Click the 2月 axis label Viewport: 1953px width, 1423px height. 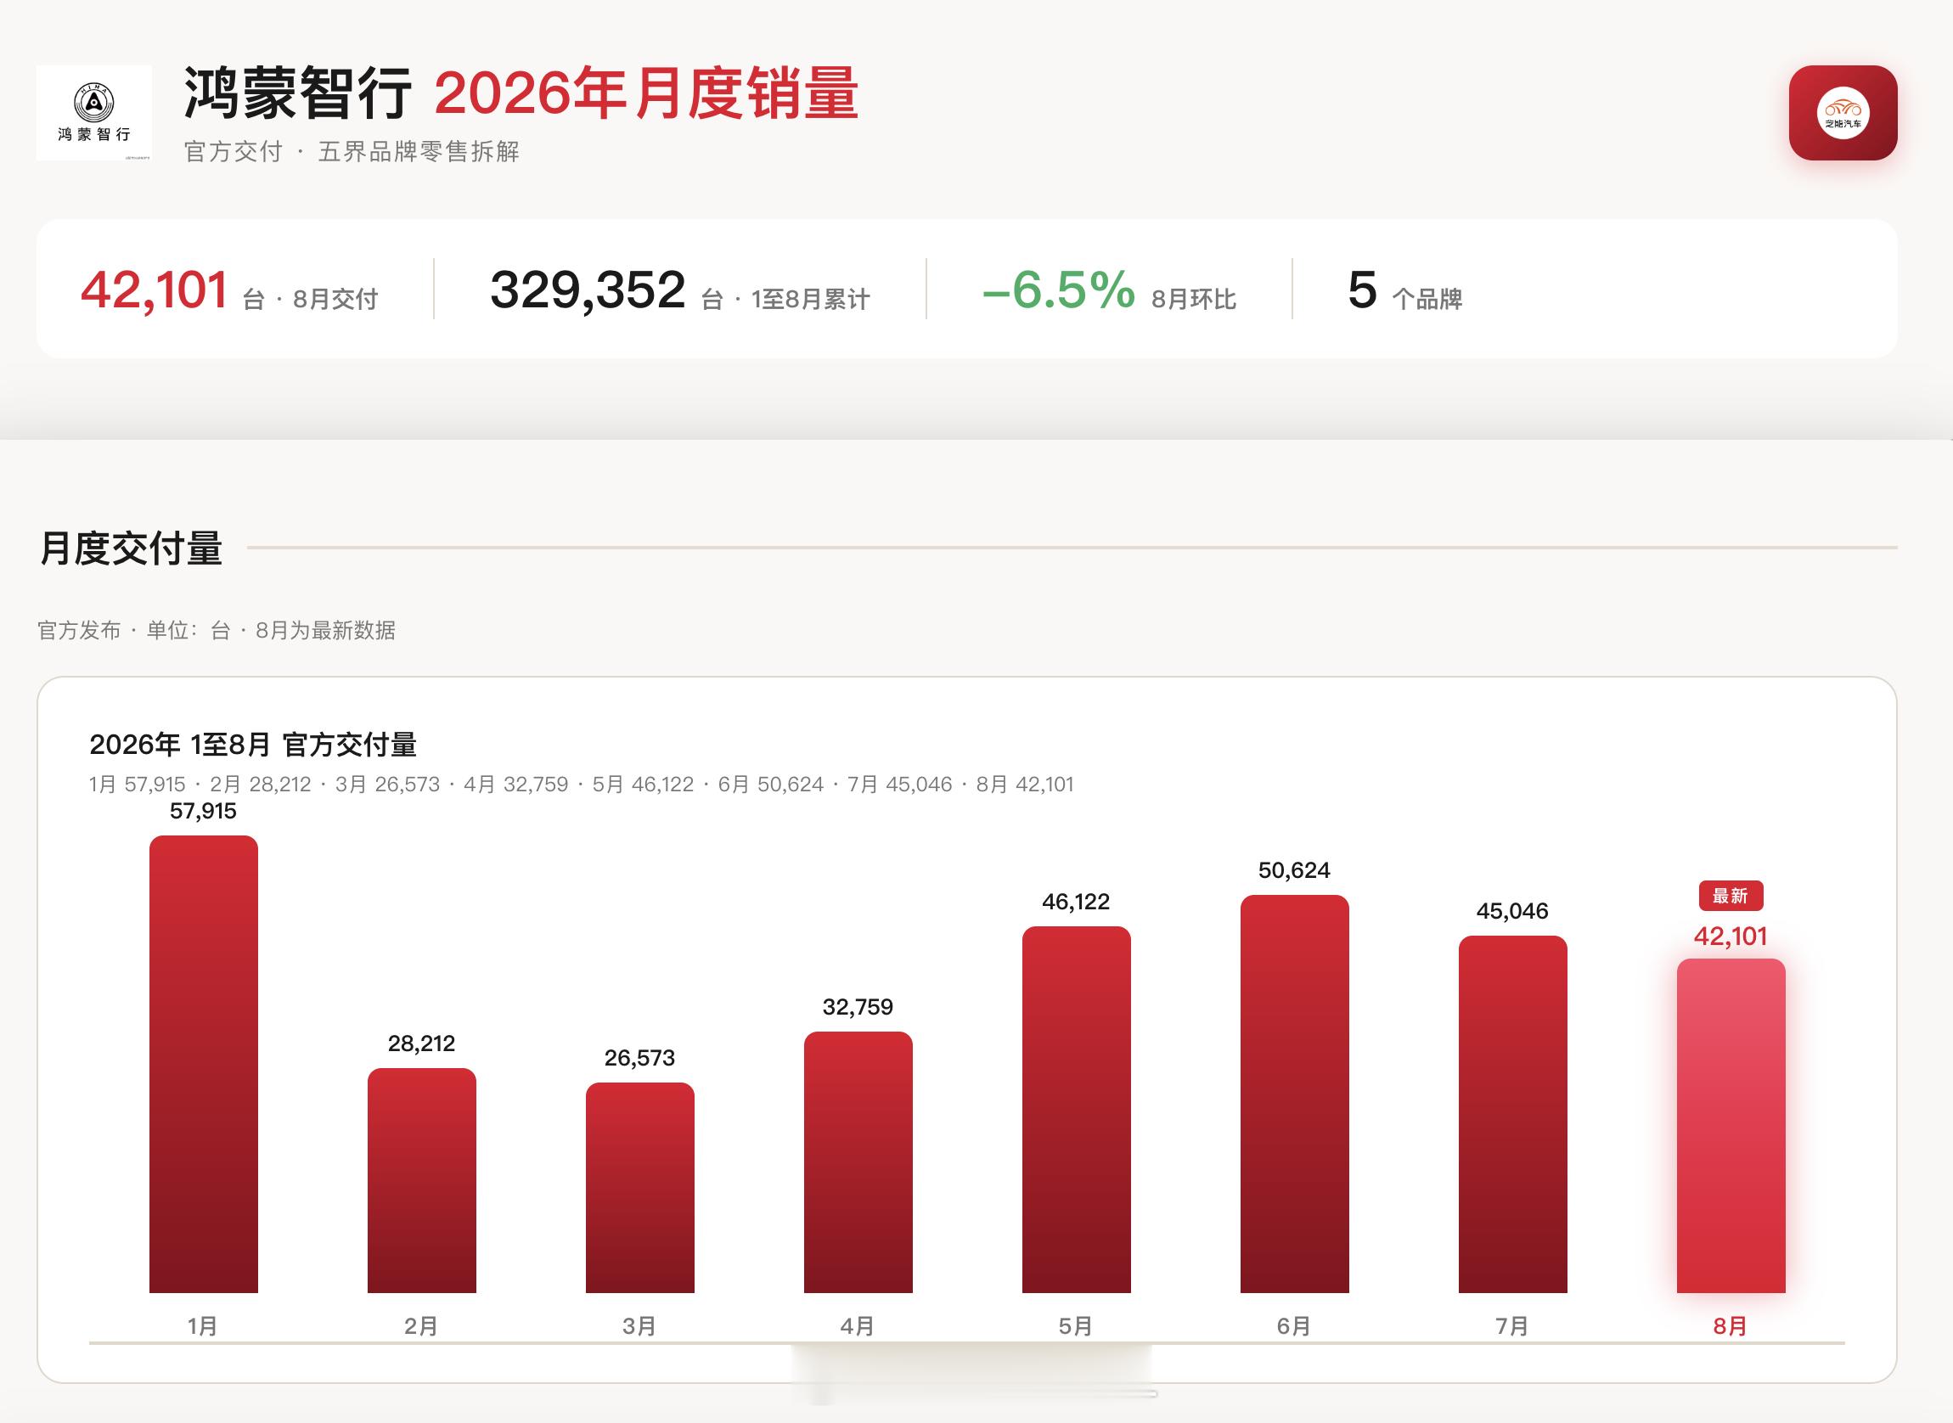click(421, 1325)
